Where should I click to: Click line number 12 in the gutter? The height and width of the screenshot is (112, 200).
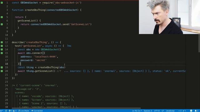(x=7, y=42)
